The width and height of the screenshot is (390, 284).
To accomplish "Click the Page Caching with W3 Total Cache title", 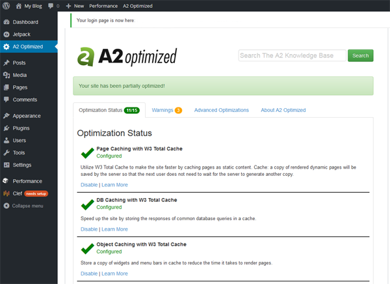I will pyautogui.click(x=139, y=149).
